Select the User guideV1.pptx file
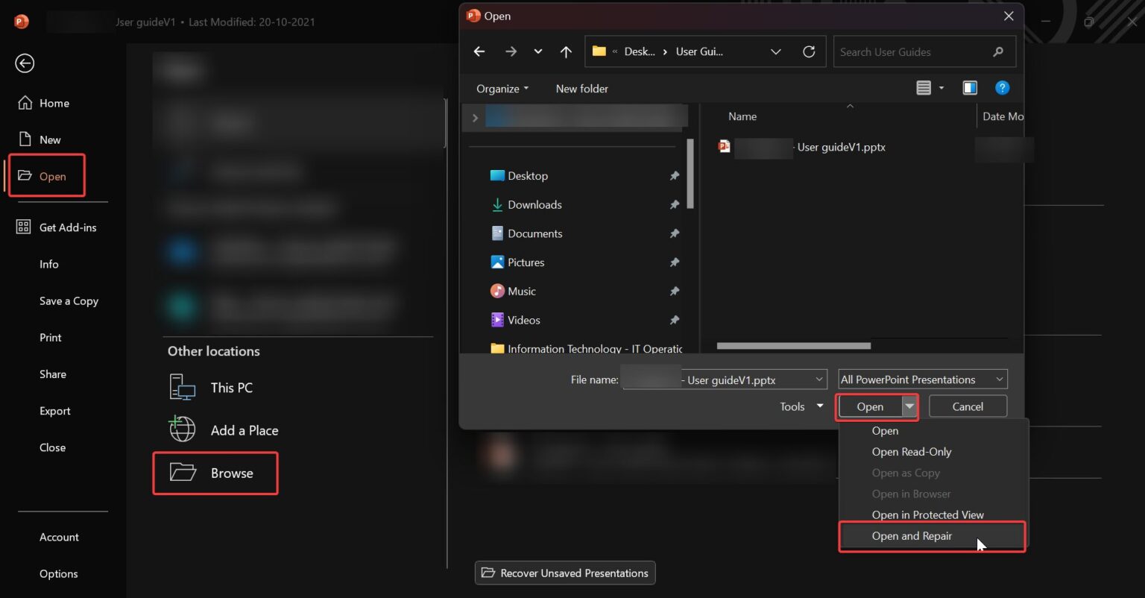 802,147
